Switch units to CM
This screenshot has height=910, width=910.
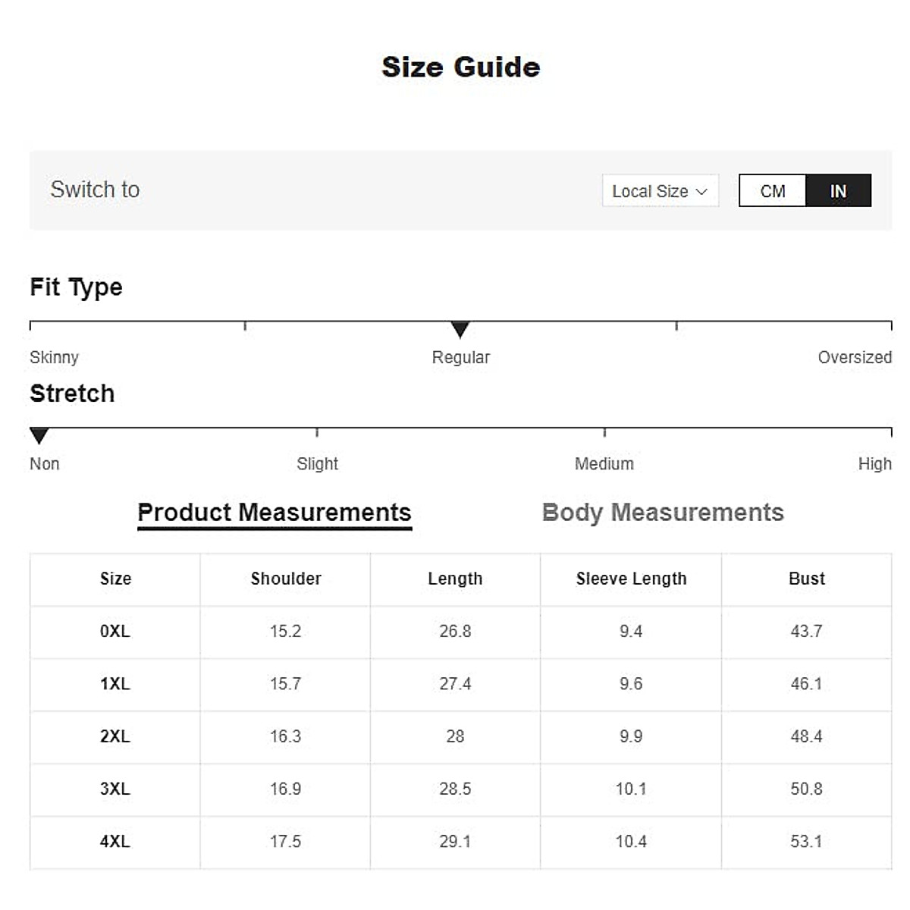[773, 191]
